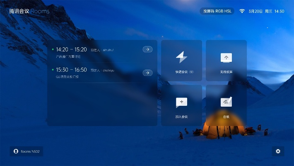294x166 pixels.
Task: Click the Rooms N502 device icon
Action: [x=16, y=151]
